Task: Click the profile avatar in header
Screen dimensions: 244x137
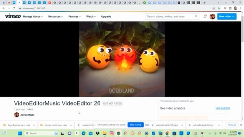Action: (x=212, y=17)
